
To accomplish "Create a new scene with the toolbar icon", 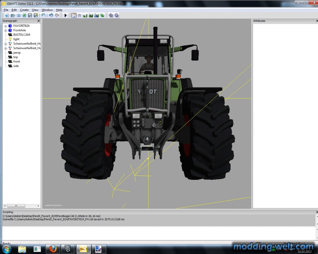I will point(7,16).
